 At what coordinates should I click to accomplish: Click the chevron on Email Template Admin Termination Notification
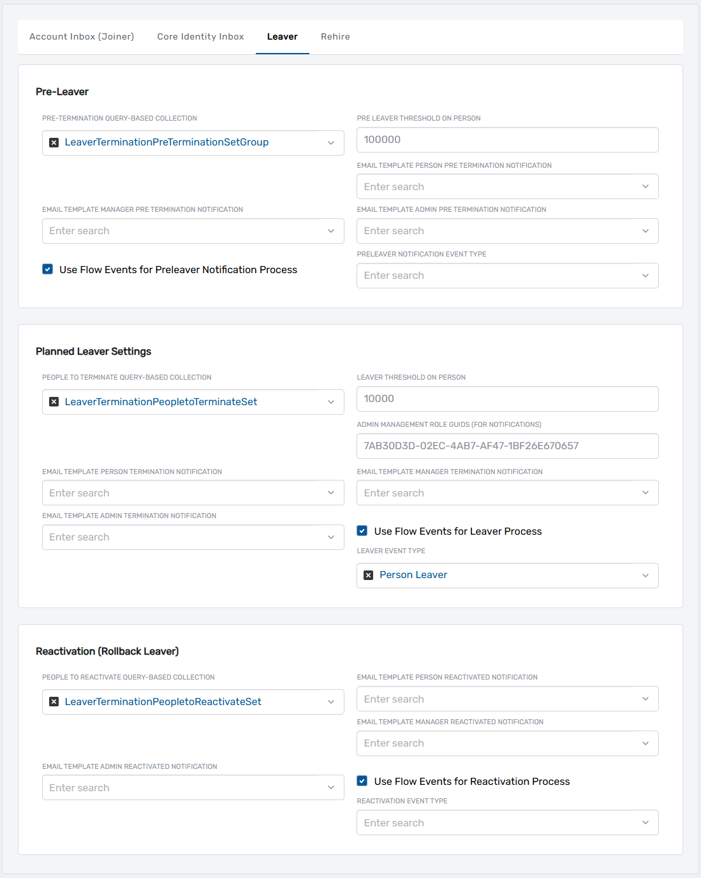[331, 537]
